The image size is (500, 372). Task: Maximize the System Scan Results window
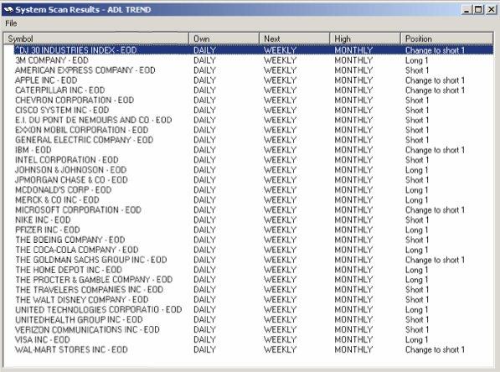pos(478,9)
